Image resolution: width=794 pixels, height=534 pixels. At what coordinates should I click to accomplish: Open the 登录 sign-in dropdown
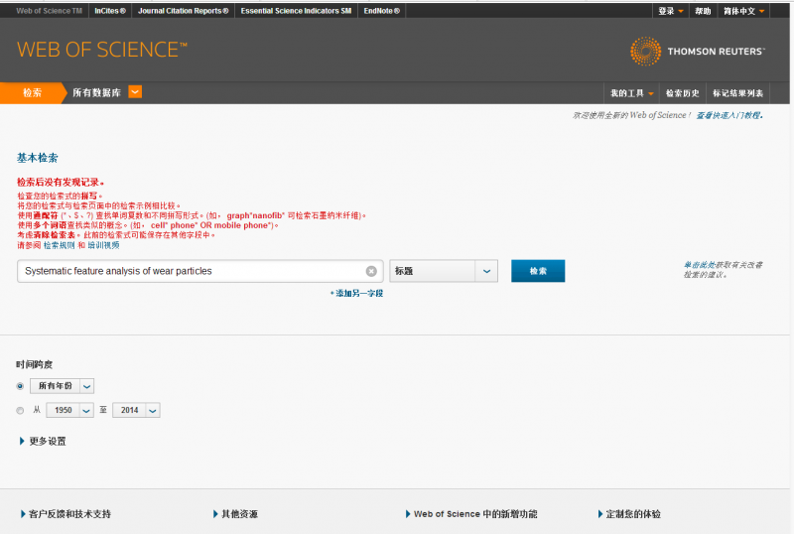671,11
